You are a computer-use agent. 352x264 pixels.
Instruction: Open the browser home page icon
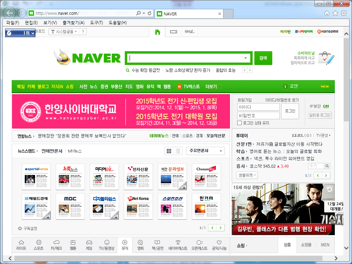click(x=327, y=13)
